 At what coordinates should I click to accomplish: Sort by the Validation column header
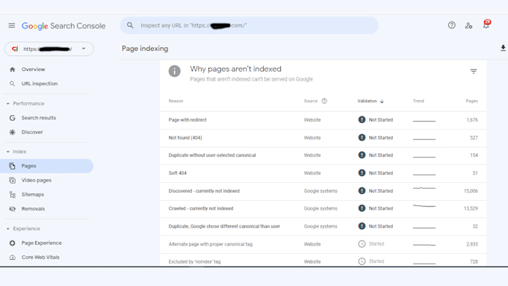pos(367,101)
